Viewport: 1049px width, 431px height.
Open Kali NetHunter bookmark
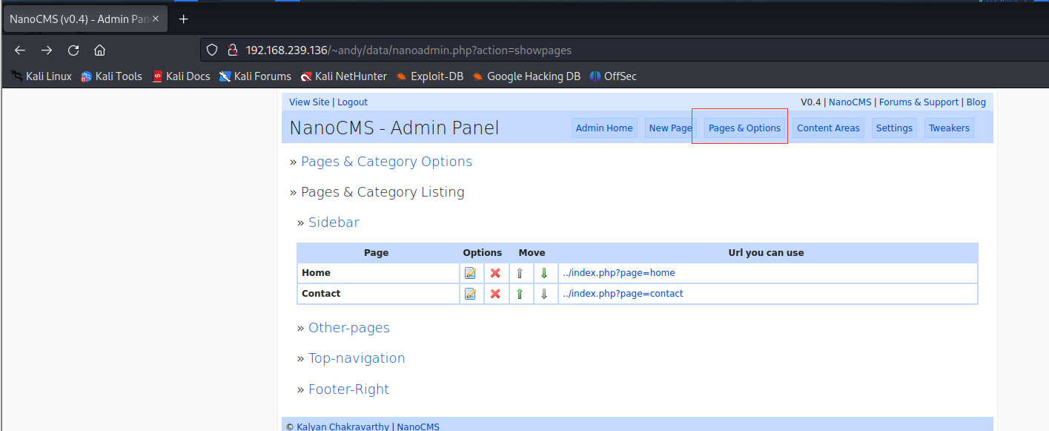343,76
